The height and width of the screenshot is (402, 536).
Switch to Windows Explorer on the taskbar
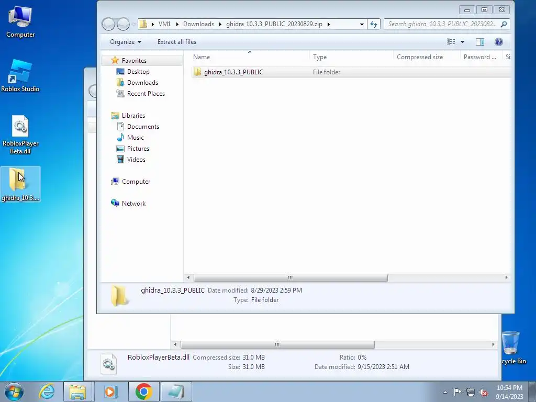point(77,392)
